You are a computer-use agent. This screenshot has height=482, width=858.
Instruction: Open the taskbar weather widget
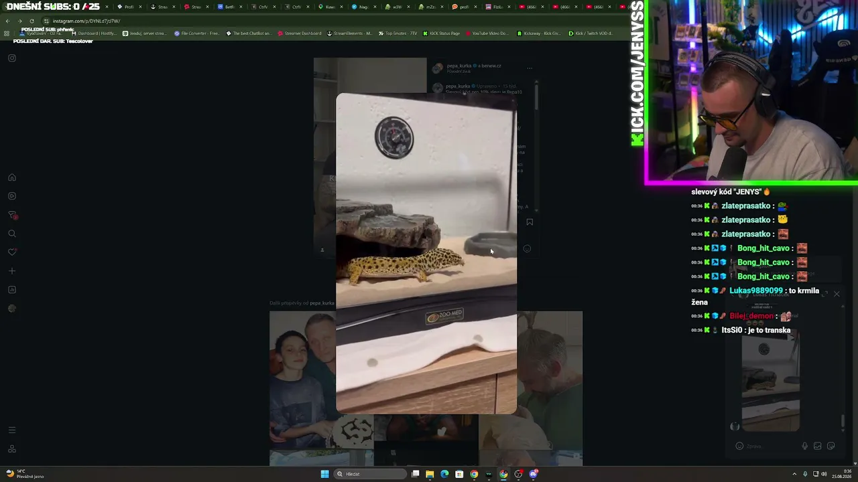[x=25, y=474]
